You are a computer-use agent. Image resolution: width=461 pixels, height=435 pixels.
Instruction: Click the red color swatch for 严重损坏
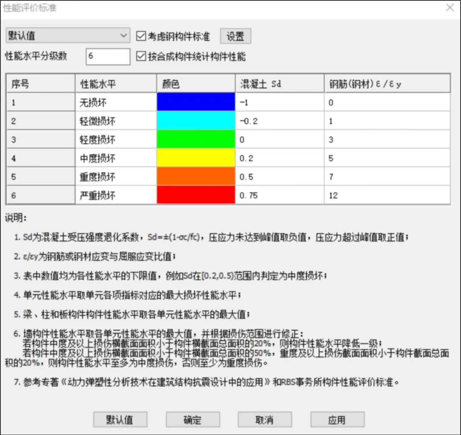(x=196, y=195)
